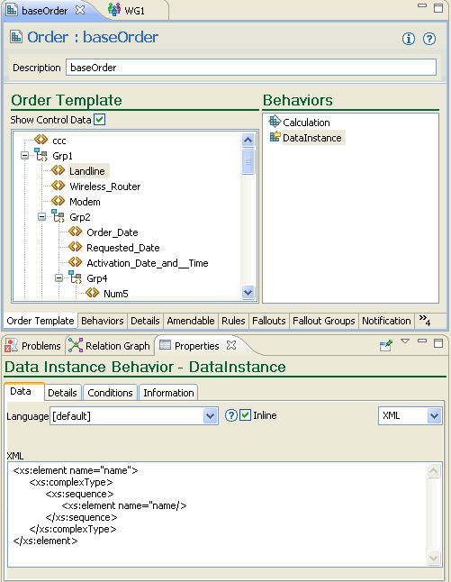This screenshot has width=451, height=582.
Task: Click the Modem element icon
Action: click(58, 201)
